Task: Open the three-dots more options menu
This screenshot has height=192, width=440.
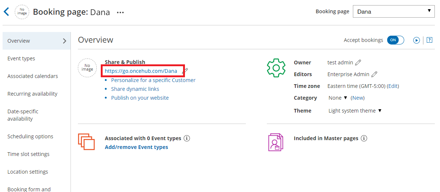Action: pyautogui.click(x=120, y=13)
